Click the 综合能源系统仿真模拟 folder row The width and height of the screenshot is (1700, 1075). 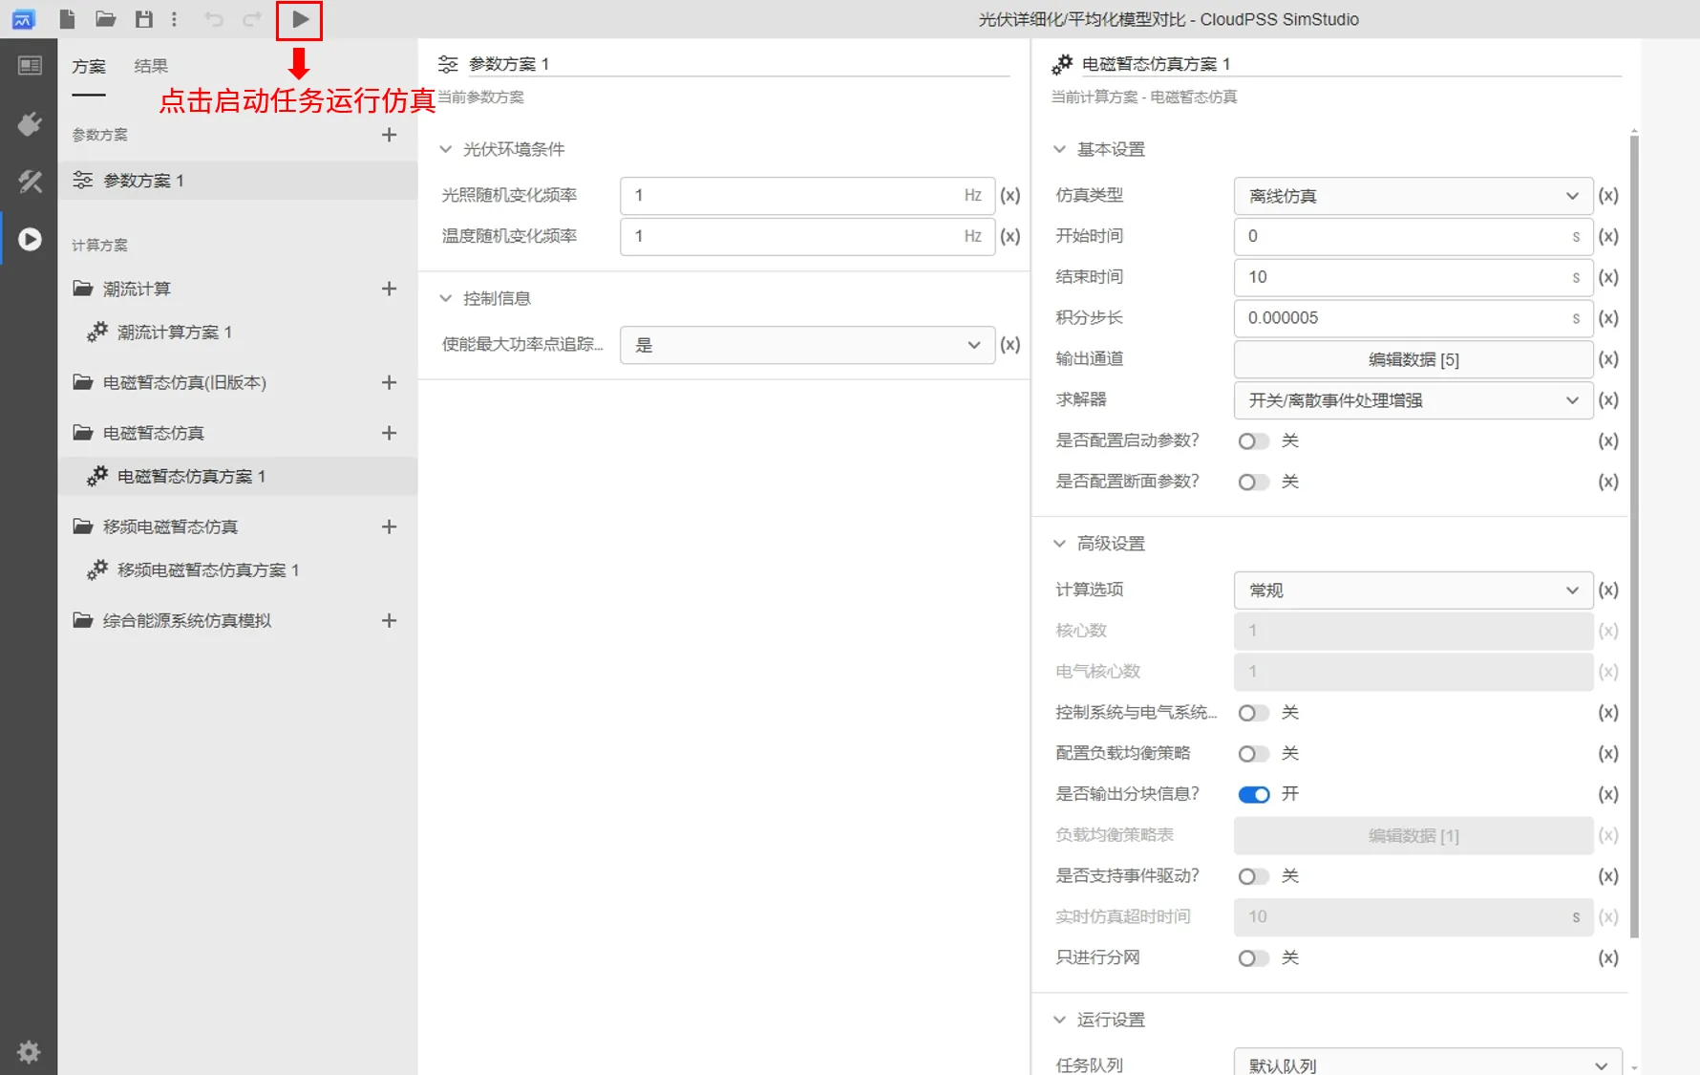pyautogui.click(x=238, y=620)
